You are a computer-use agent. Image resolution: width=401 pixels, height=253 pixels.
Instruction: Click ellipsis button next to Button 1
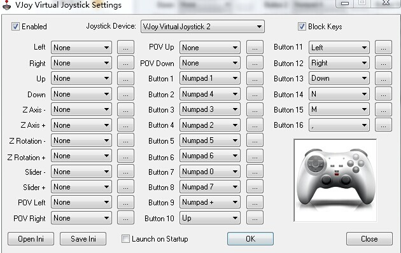click(255, 78)
